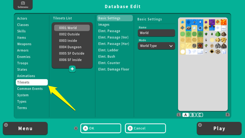Click the minus icon on Menu button
245x138 pixels.
(6, 125)
